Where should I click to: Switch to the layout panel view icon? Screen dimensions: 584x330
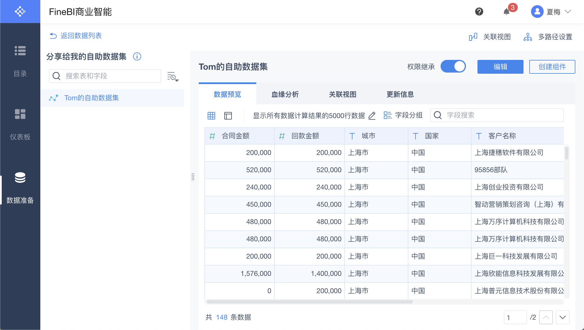click(x=228, y=116)
